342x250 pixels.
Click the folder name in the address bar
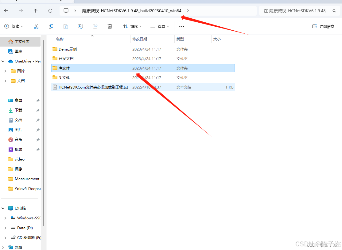click(x=131, y=11)
